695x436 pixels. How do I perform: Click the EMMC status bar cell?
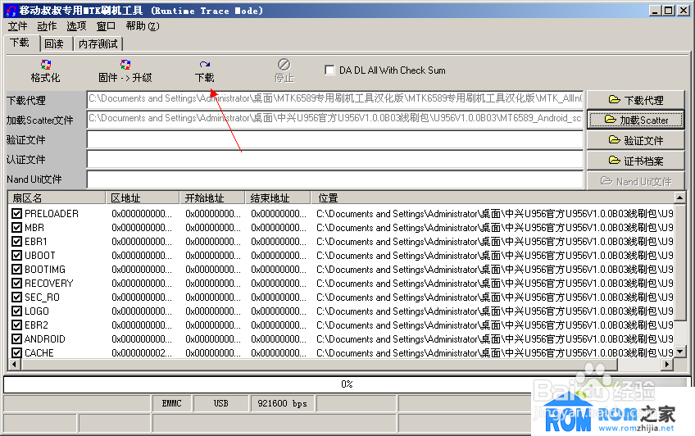pyautogui.click(x=171, y=403)
